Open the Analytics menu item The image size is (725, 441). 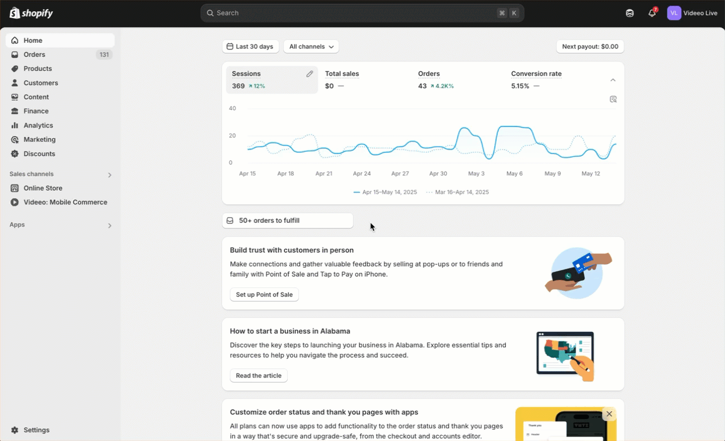click(38, 125)
